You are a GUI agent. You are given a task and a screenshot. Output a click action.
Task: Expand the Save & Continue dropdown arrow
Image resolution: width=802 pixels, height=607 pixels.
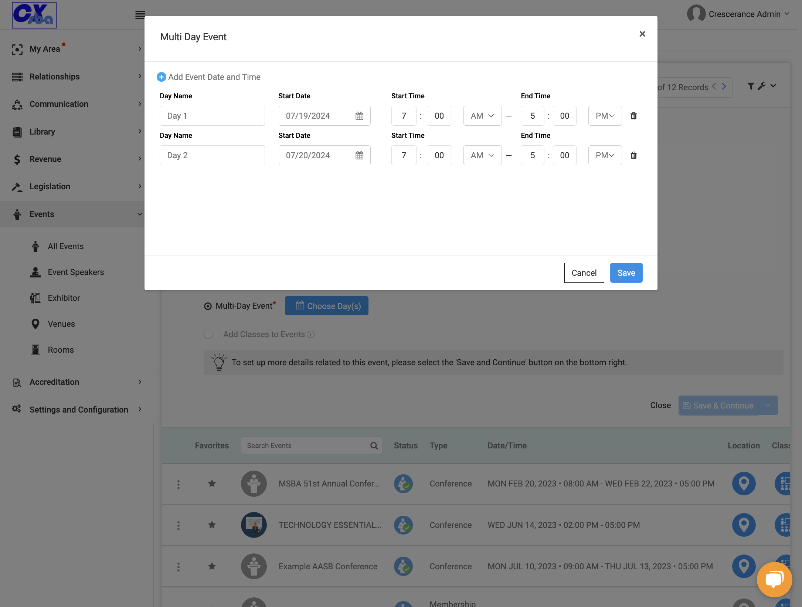pos(768,406)
